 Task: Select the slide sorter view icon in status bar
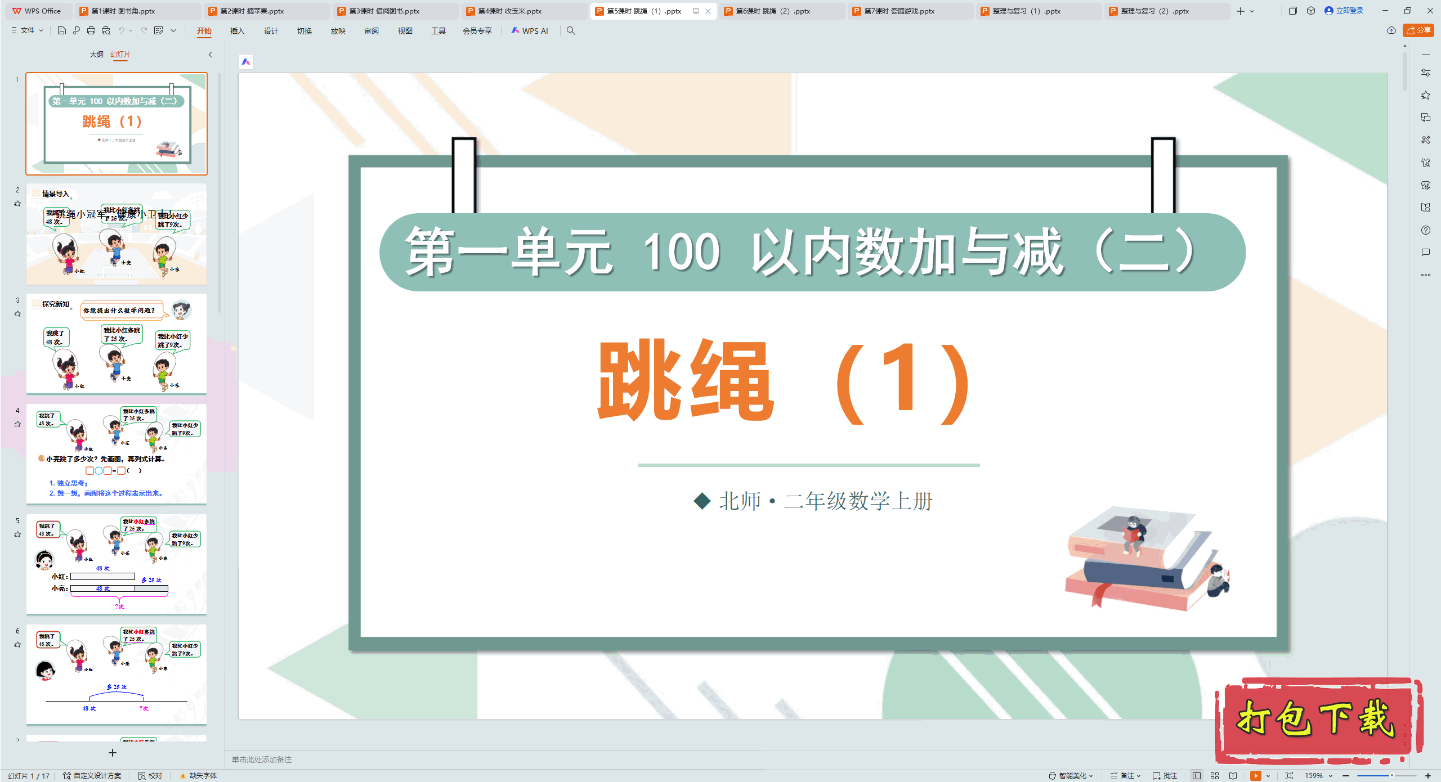pos(1214,775)
